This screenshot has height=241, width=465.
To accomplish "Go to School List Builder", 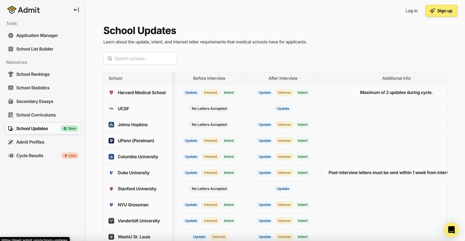I will (34, 49).
